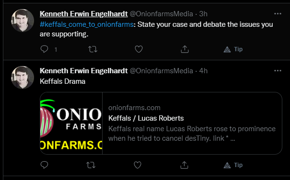Reply to the Keffals Drama tweet
The image size is (290, 180).
[44, 165]
